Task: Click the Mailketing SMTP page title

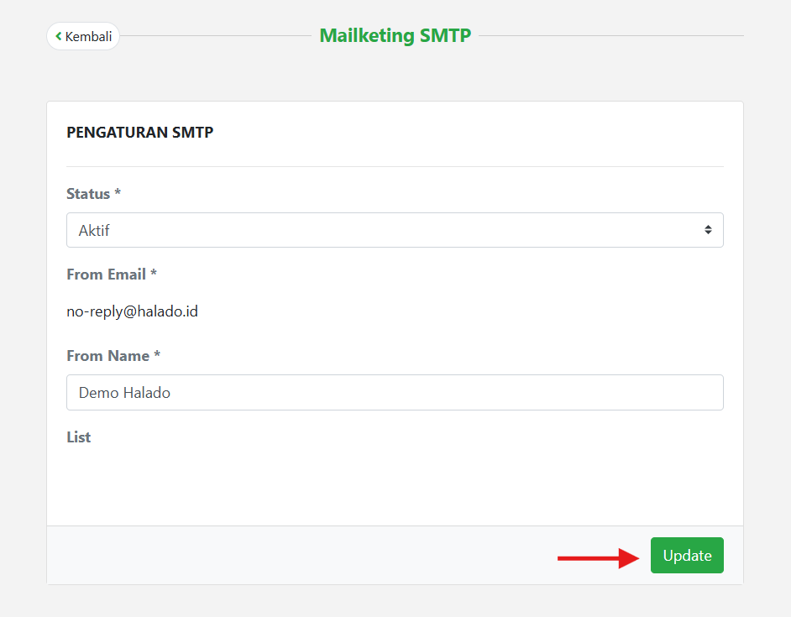Action: click(395, 35)
